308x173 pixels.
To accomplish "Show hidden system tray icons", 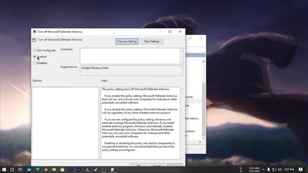I will click(263, 170).
